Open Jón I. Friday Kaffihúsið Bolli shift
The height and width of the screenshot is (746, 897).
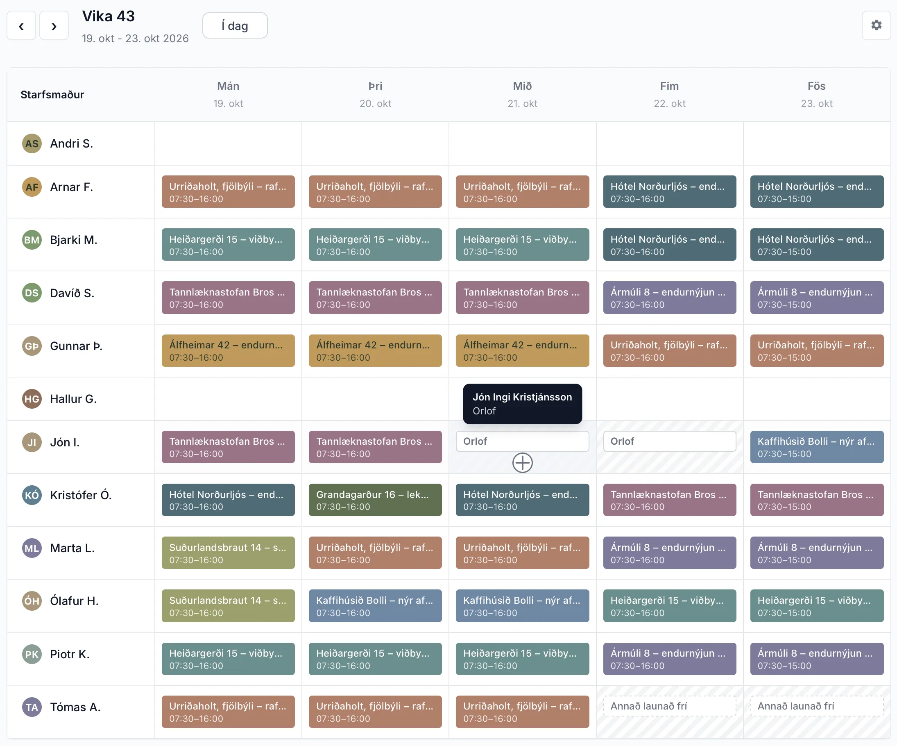click(817, 447)
